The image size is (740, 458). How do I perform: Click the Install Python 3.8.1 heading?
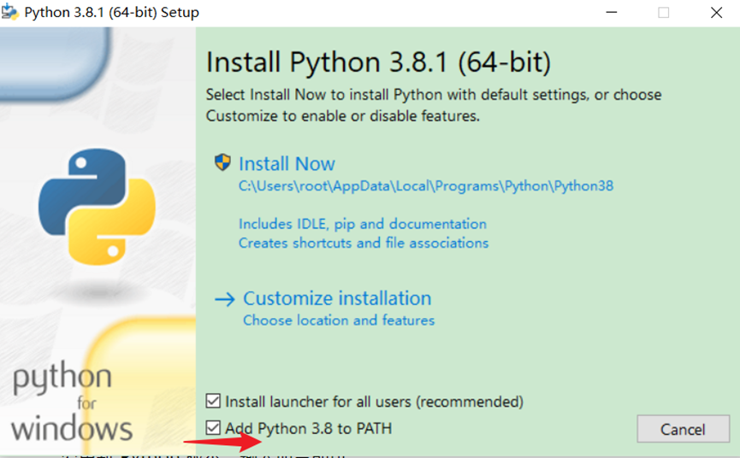click(379, 63)
